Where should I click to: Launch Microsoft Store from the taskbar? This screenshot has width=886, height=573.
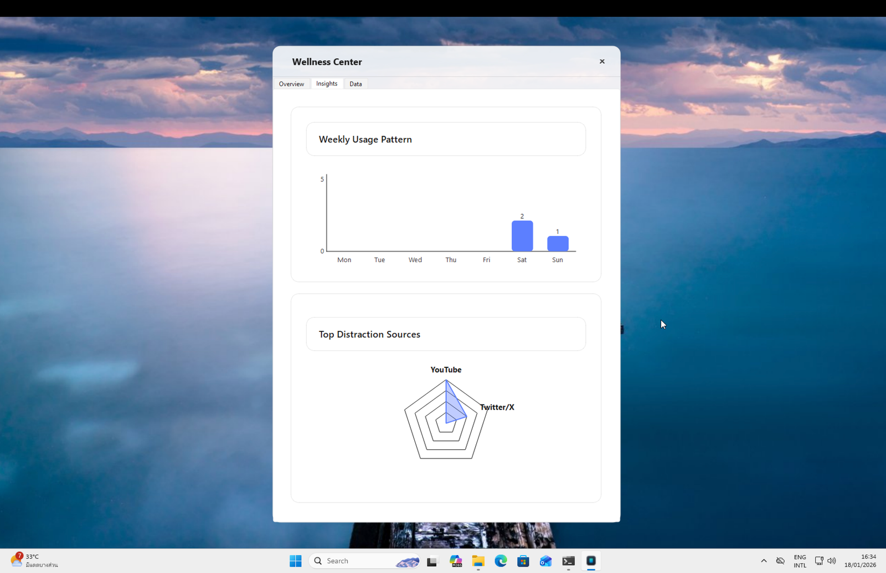(x=523, y=561)
